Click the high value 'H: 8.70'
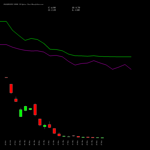 pyautogui.click(x=76, y=8)
